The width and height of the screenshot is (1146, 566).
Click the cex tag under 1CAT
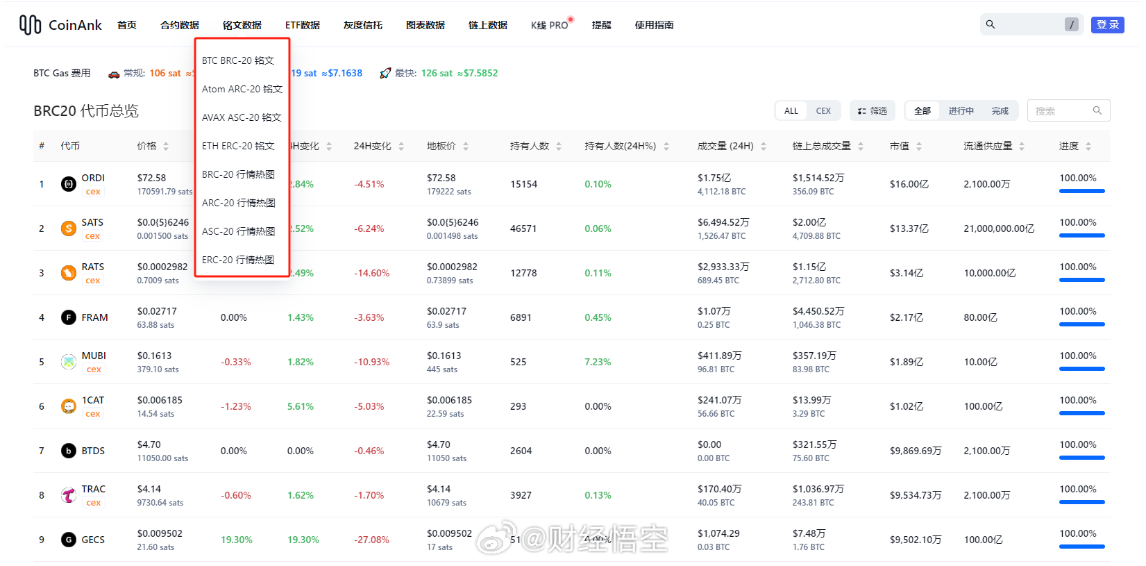click(x=93, y=414)
